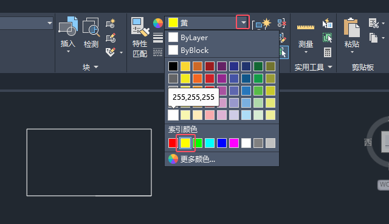Open the dropdown arrow beside attribute tag icon
This screenshot has width=389, height=224.
click(122, 52)
